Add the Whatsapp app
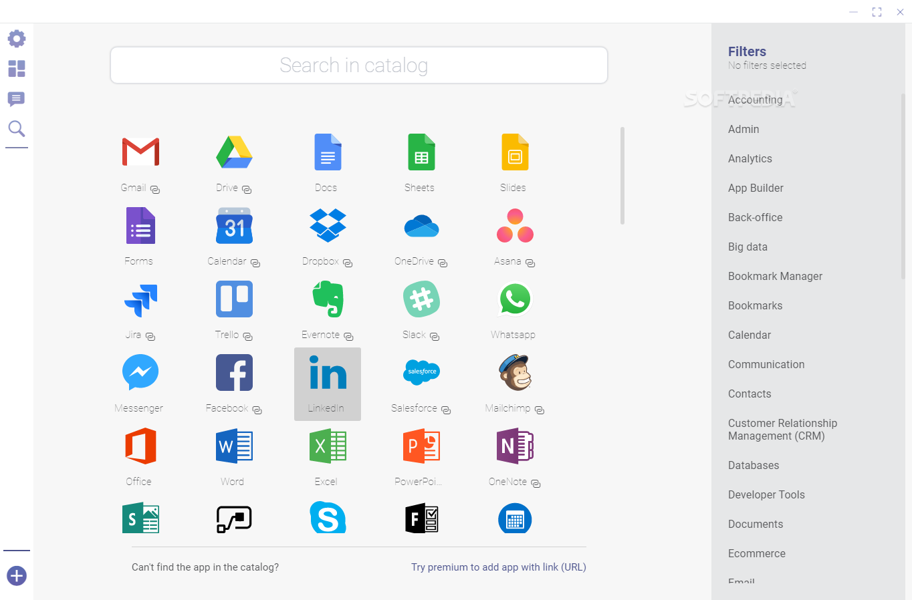 pos(515,299)
